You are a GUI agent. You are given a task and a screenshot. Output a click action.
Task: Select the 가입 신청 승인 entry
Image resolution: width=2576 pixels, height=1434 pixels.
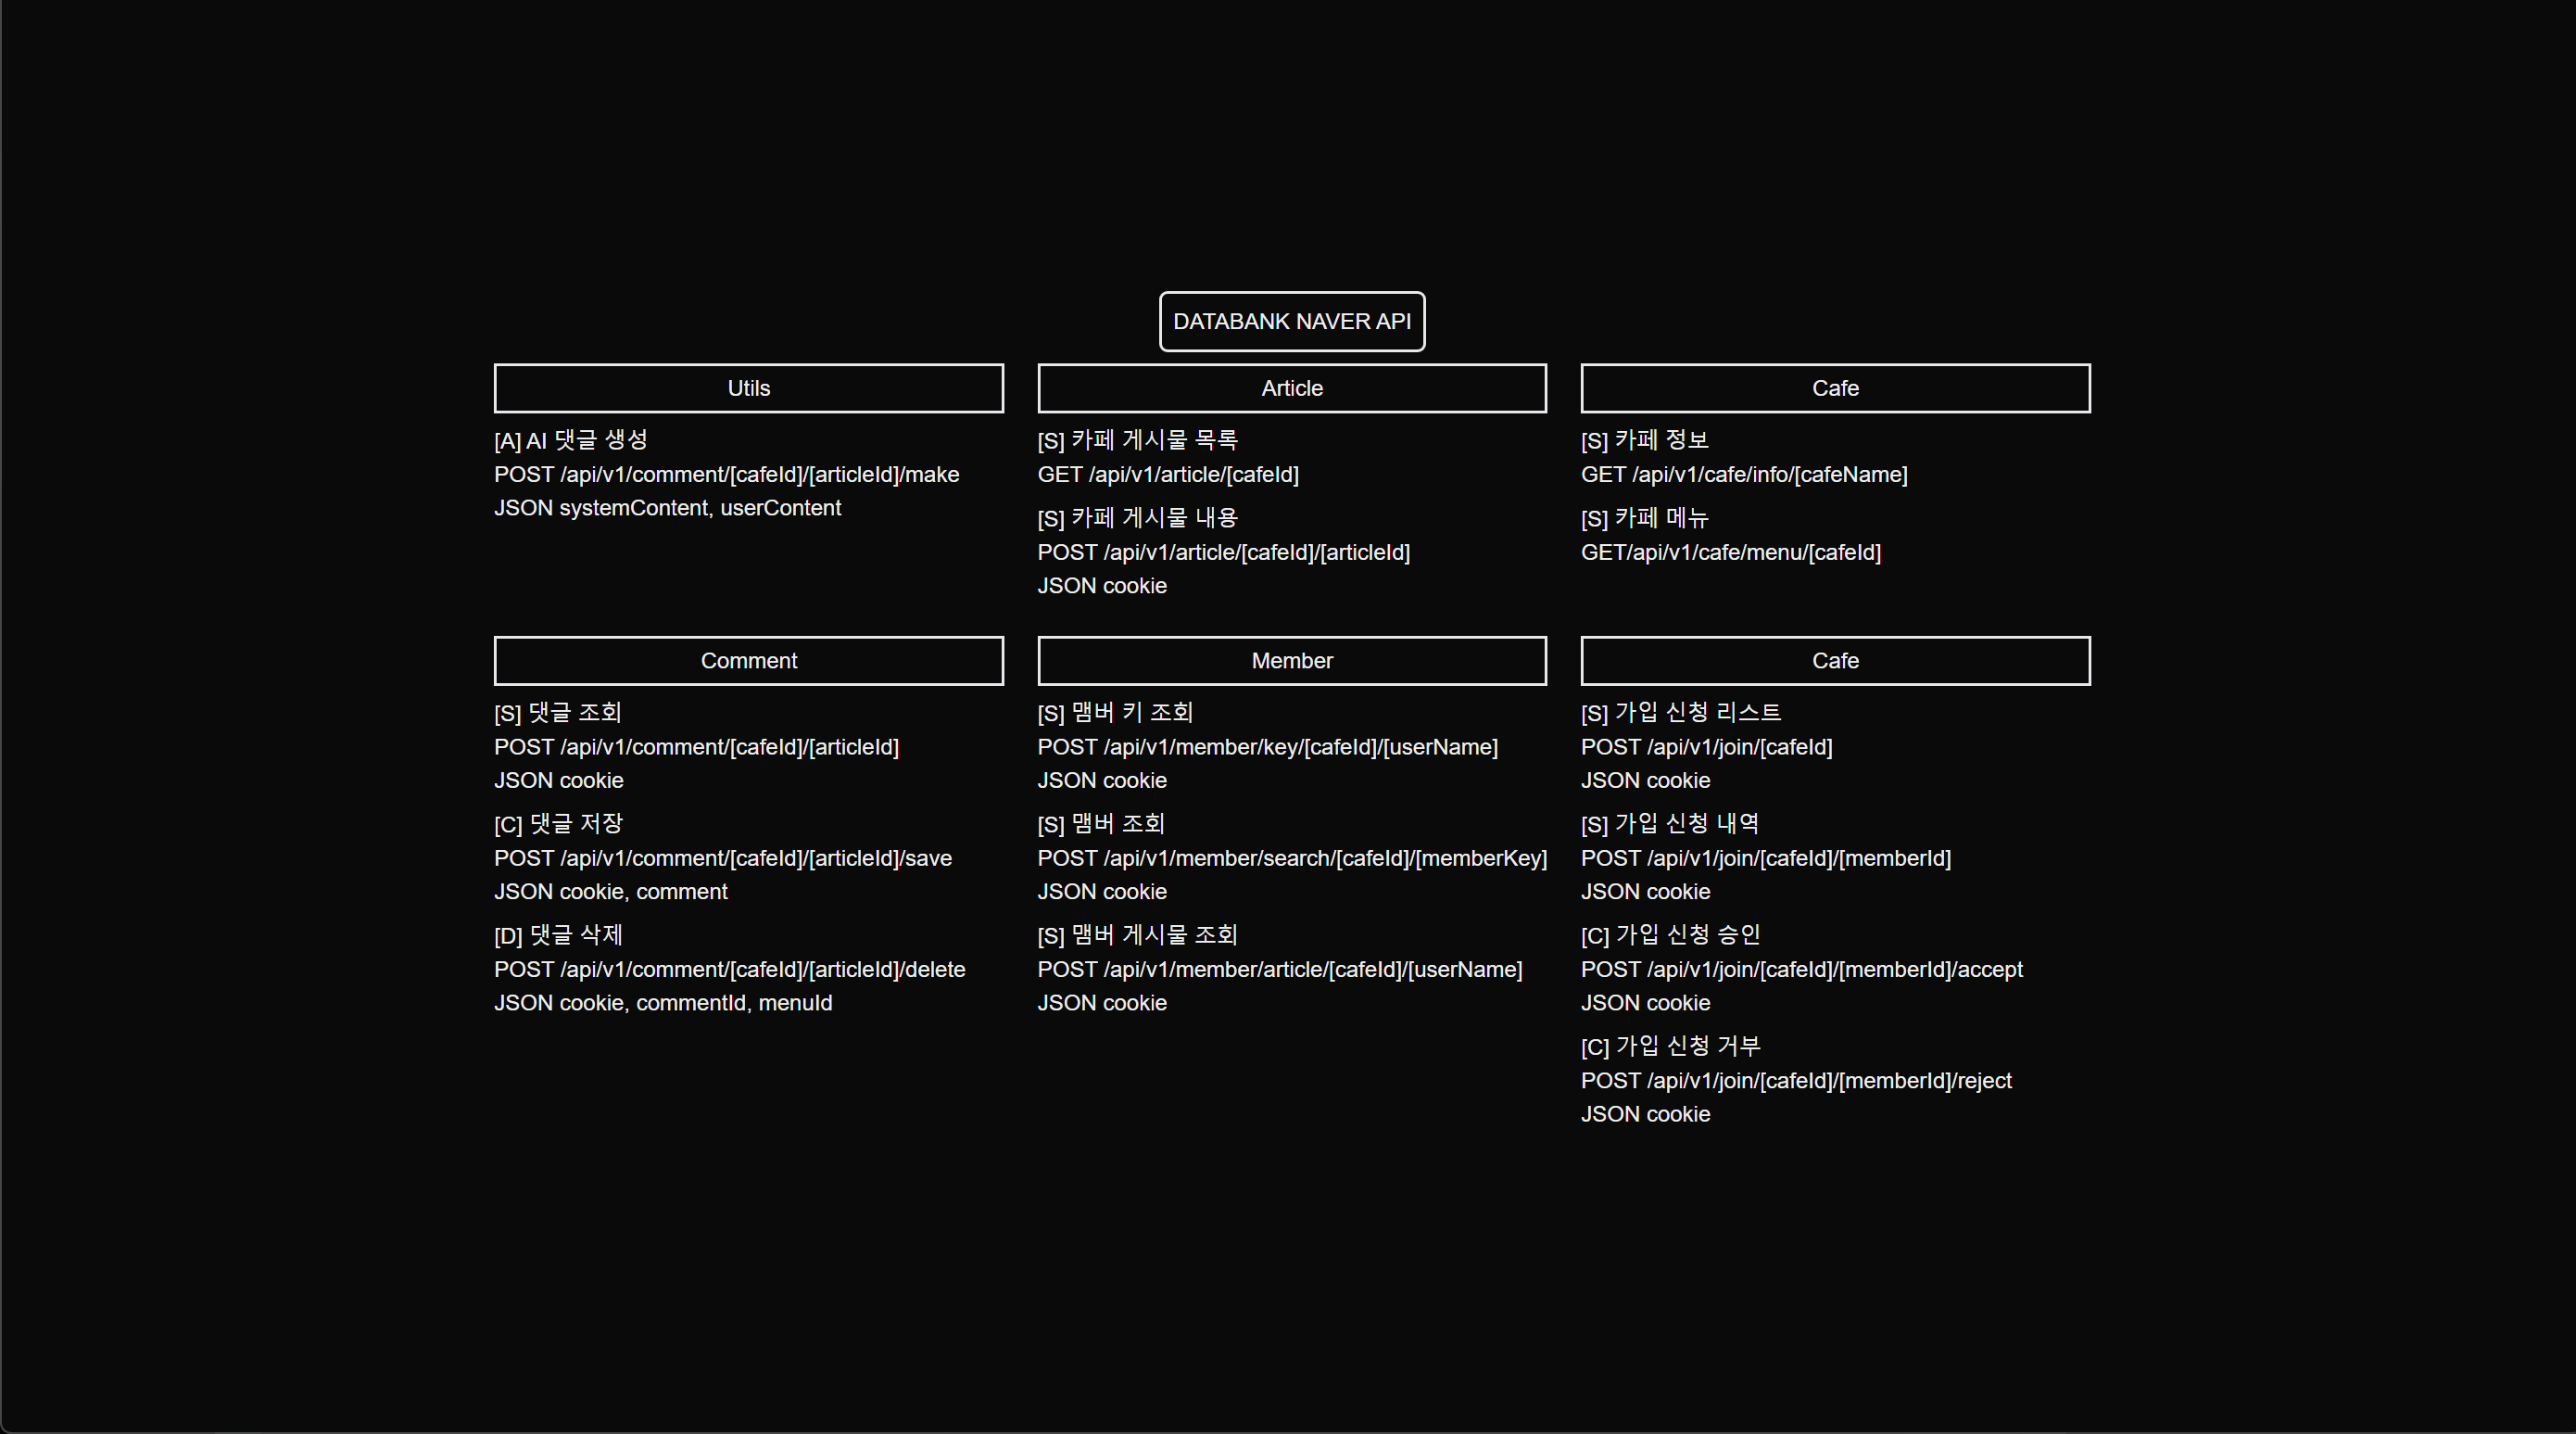1670,934
